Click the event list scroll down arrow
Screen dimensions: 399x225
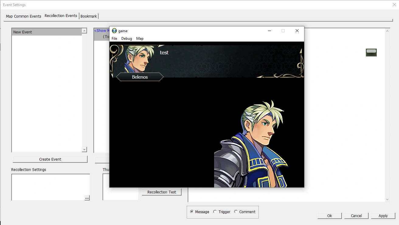(x=84, y=150)
